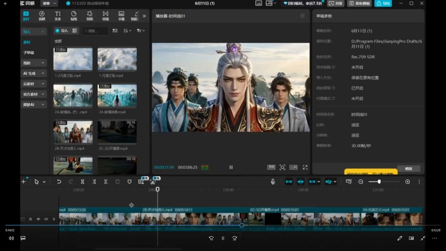Choose the selection pointer tool
The height and width of the screenshot is (251, 446).
tap(37, 182)
